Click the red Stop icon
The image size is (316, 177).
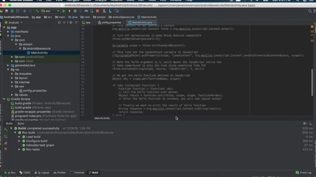(x=98, y=11)
